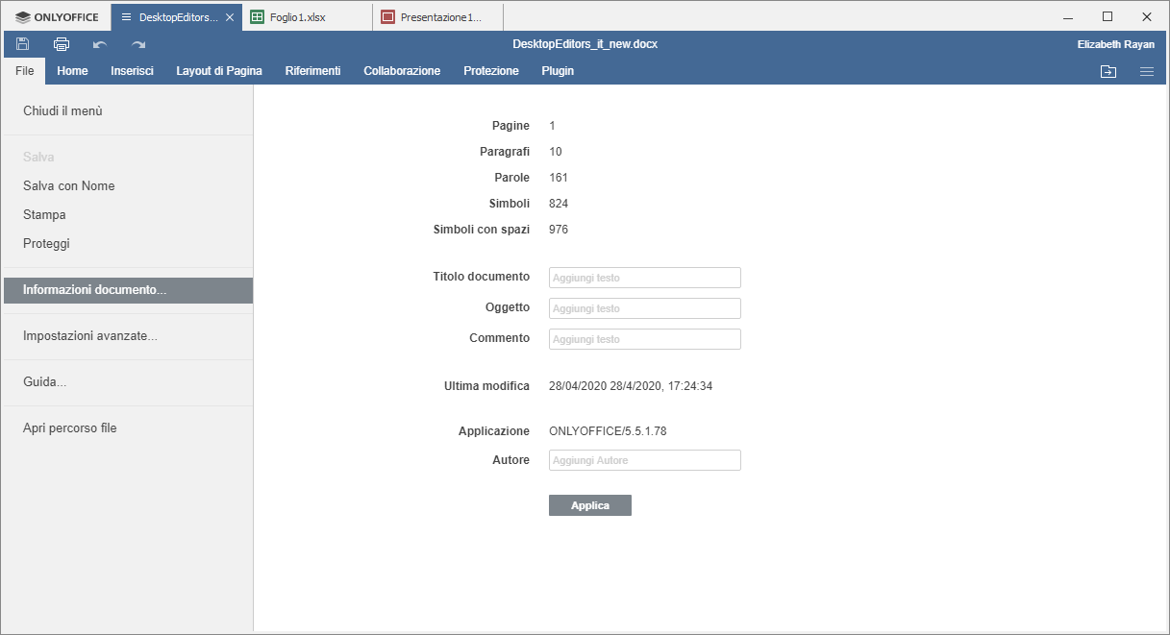The height and width of the screenshot is (635, 1170).
Task: Click the Titolo documento text field
Action: (x=644, y=278)
